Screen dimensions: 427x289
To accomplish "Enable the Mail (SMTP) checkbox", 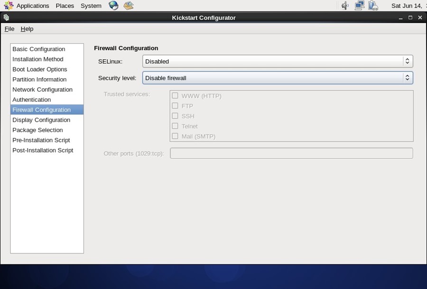I will coord(175,136).
